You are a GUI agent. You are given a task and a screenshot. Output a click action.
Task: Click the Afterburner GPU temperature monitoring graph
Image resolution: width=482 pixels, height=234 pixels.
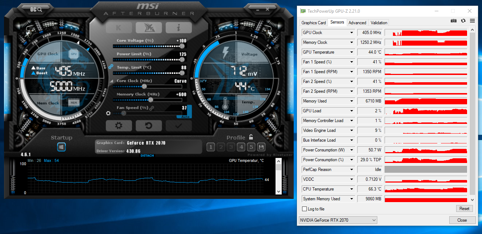146,178
